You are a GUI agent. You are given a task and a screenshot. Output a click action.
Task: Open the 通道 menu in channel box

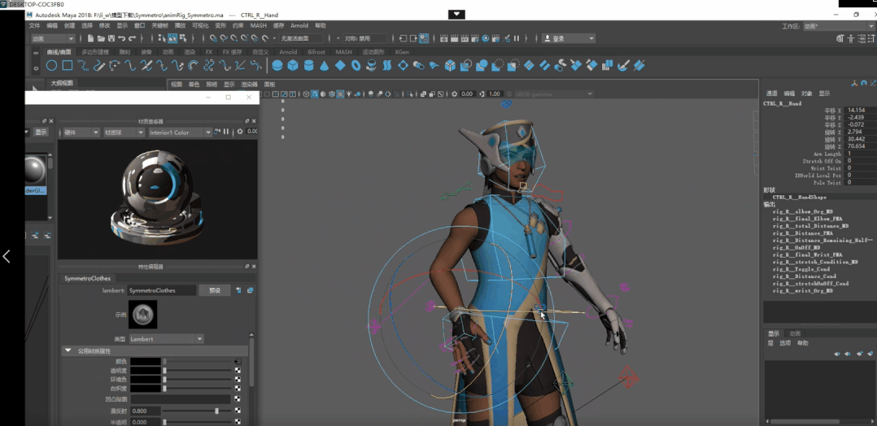(x=771, y=93)
